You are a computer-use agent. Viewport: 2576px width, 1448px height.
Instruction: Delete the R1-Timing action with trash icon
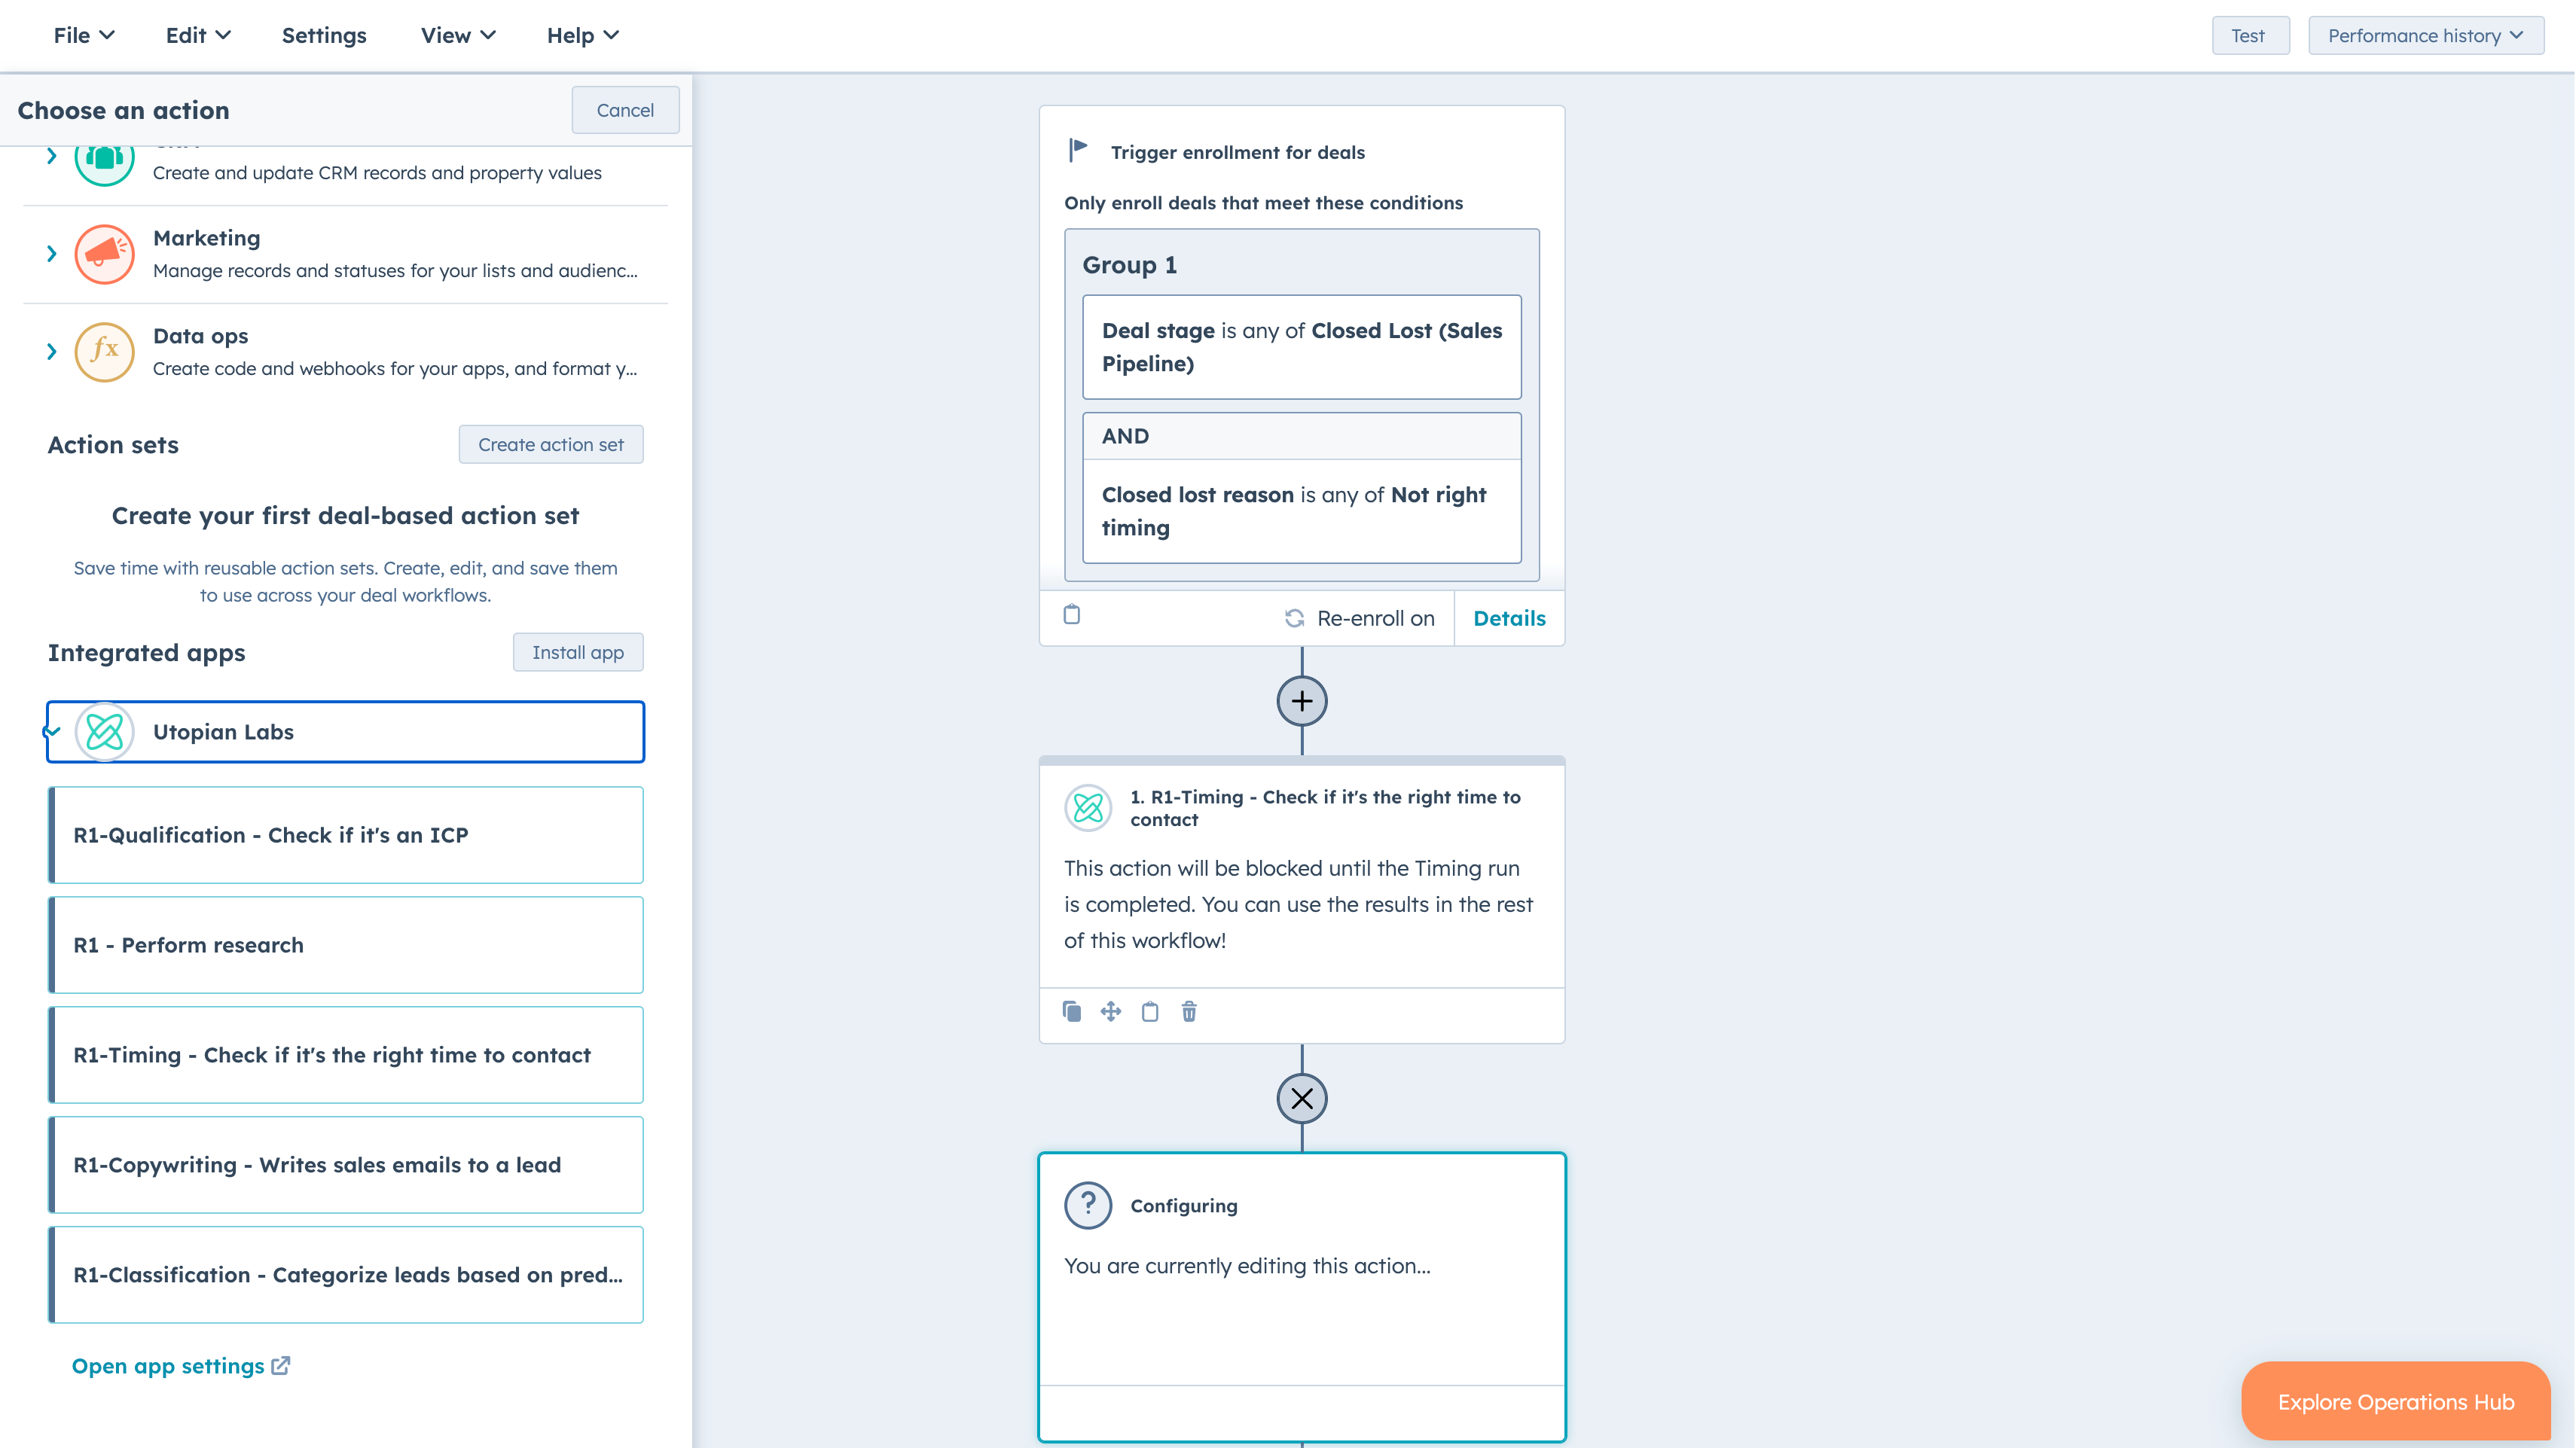click(x=1189, y=1011)
